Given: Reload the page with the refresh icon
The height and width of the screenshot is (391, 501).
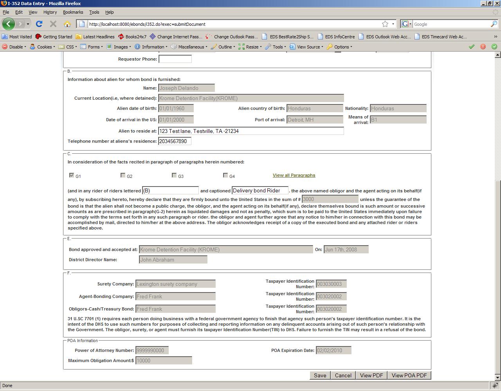Looking at the screenshot, I should click(39, 24).
